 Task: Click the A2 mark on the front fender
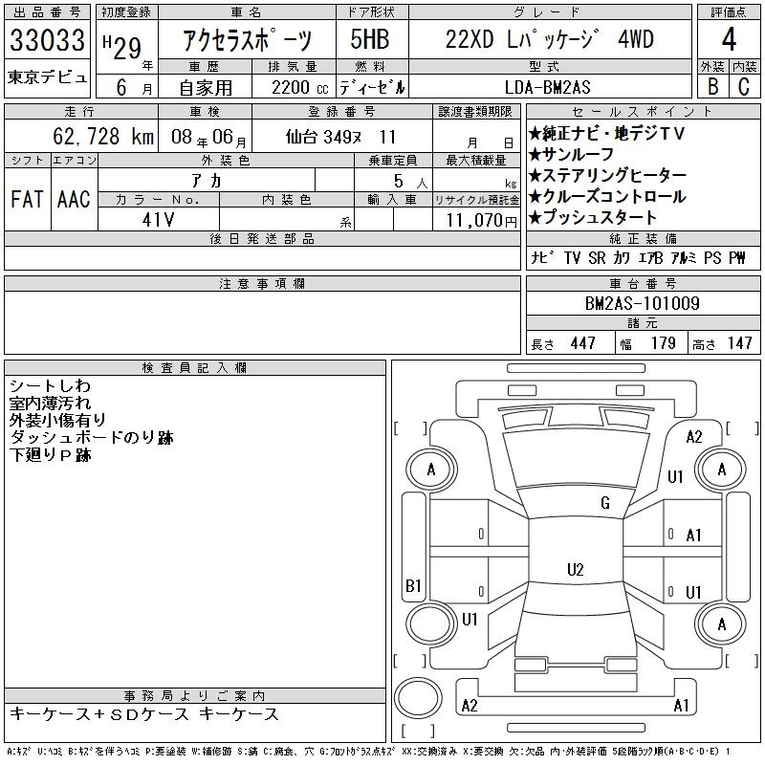[694, 437]
